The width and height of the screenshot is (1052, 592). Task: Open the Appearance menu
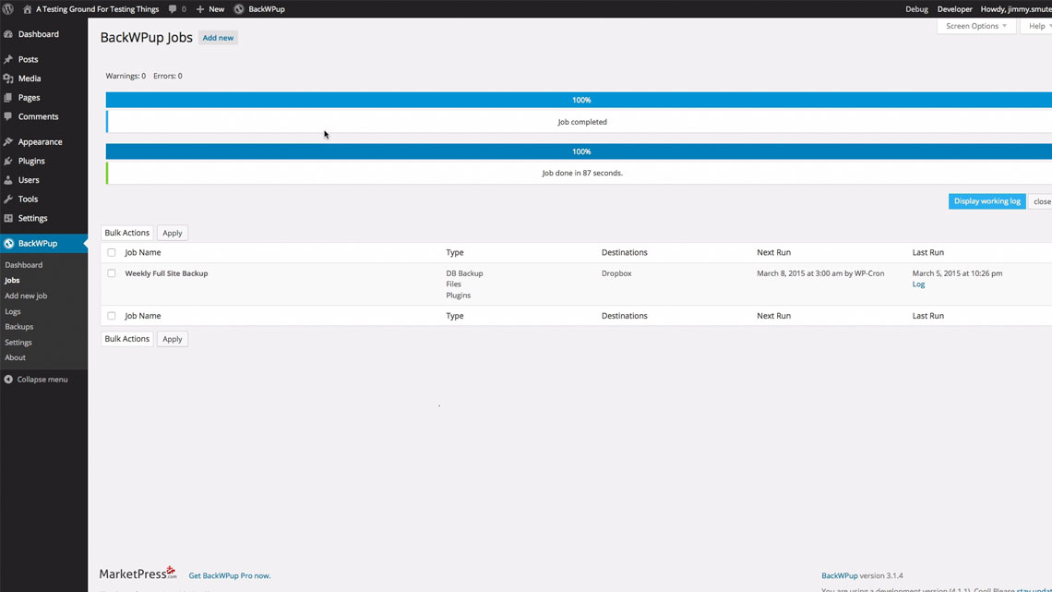[41, 142]
